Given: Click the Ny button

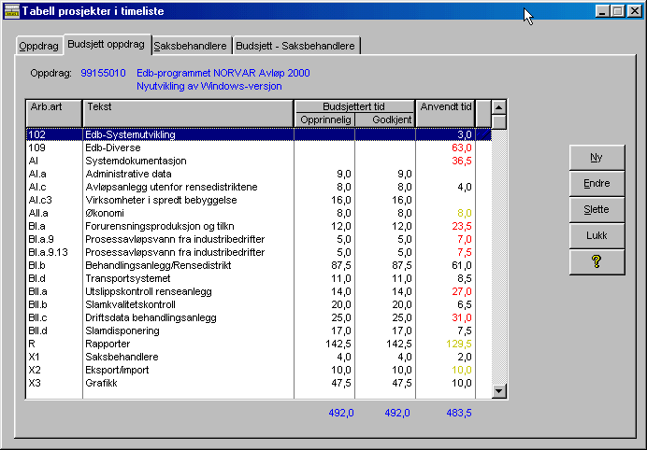Looking at the screenshot, I should [x=597, y=157].
